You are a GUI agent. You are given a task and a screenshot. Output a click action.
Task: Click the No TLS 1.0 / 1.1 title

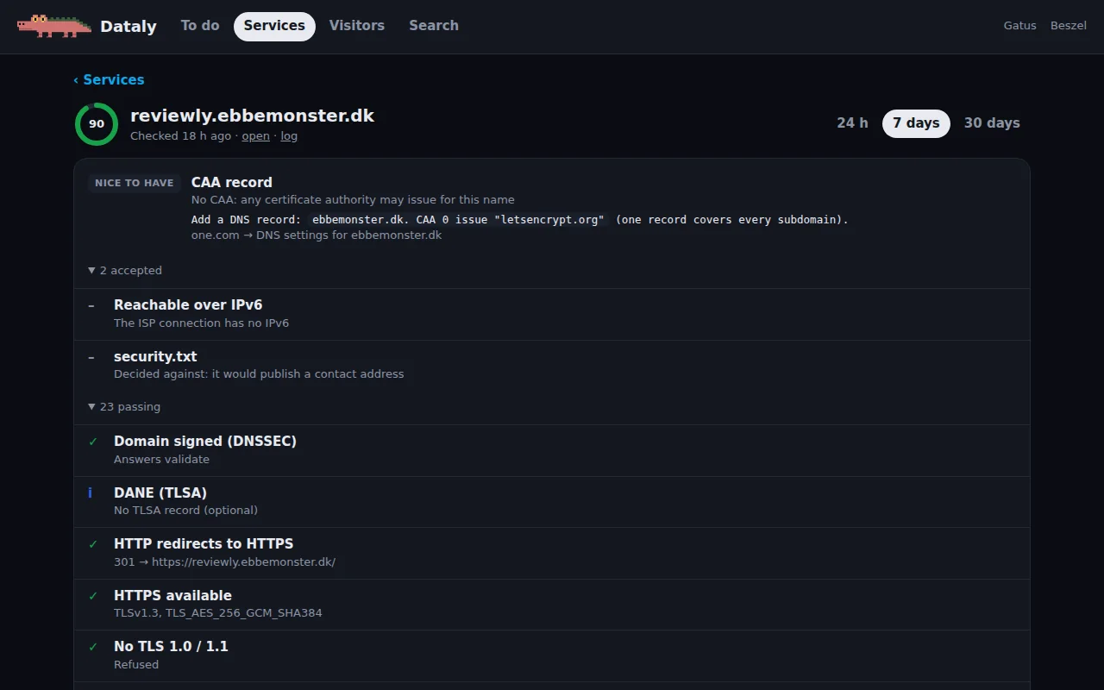coord(171,647)
